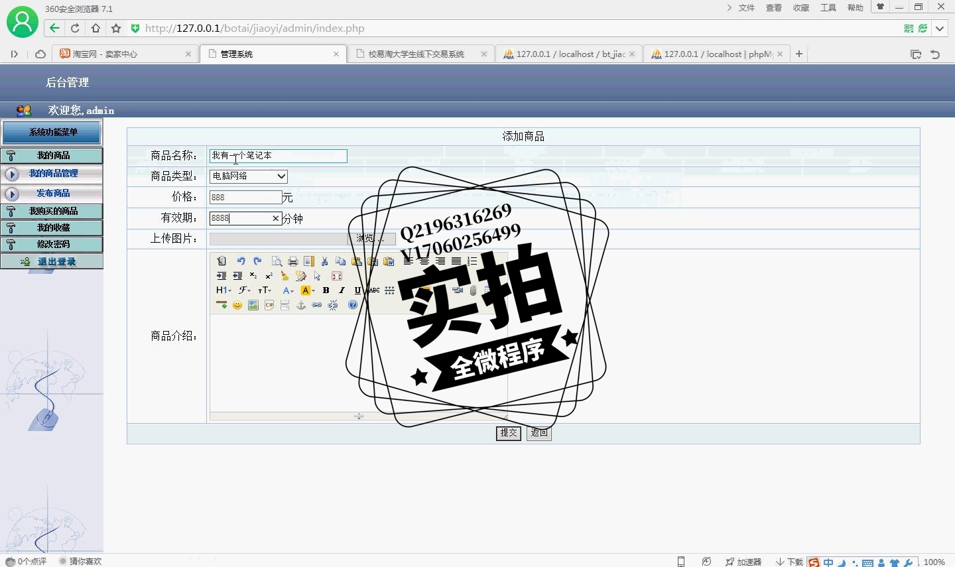Apply italic formatting in the editor
This screenshot has width=955, height=567.
tap(342, 290)
